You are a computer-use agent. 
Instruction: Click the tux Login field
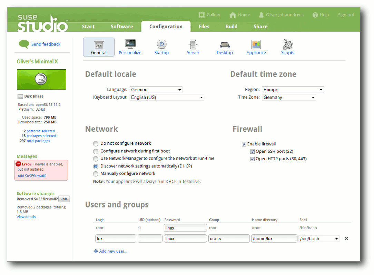click(x=116, y=238)
